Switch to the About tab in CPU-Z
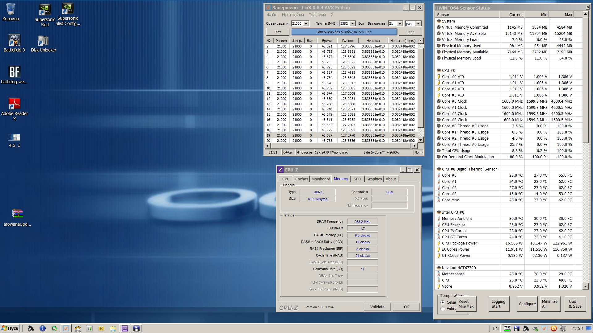This screenshot has width=593, height=333. pos(391,179)
